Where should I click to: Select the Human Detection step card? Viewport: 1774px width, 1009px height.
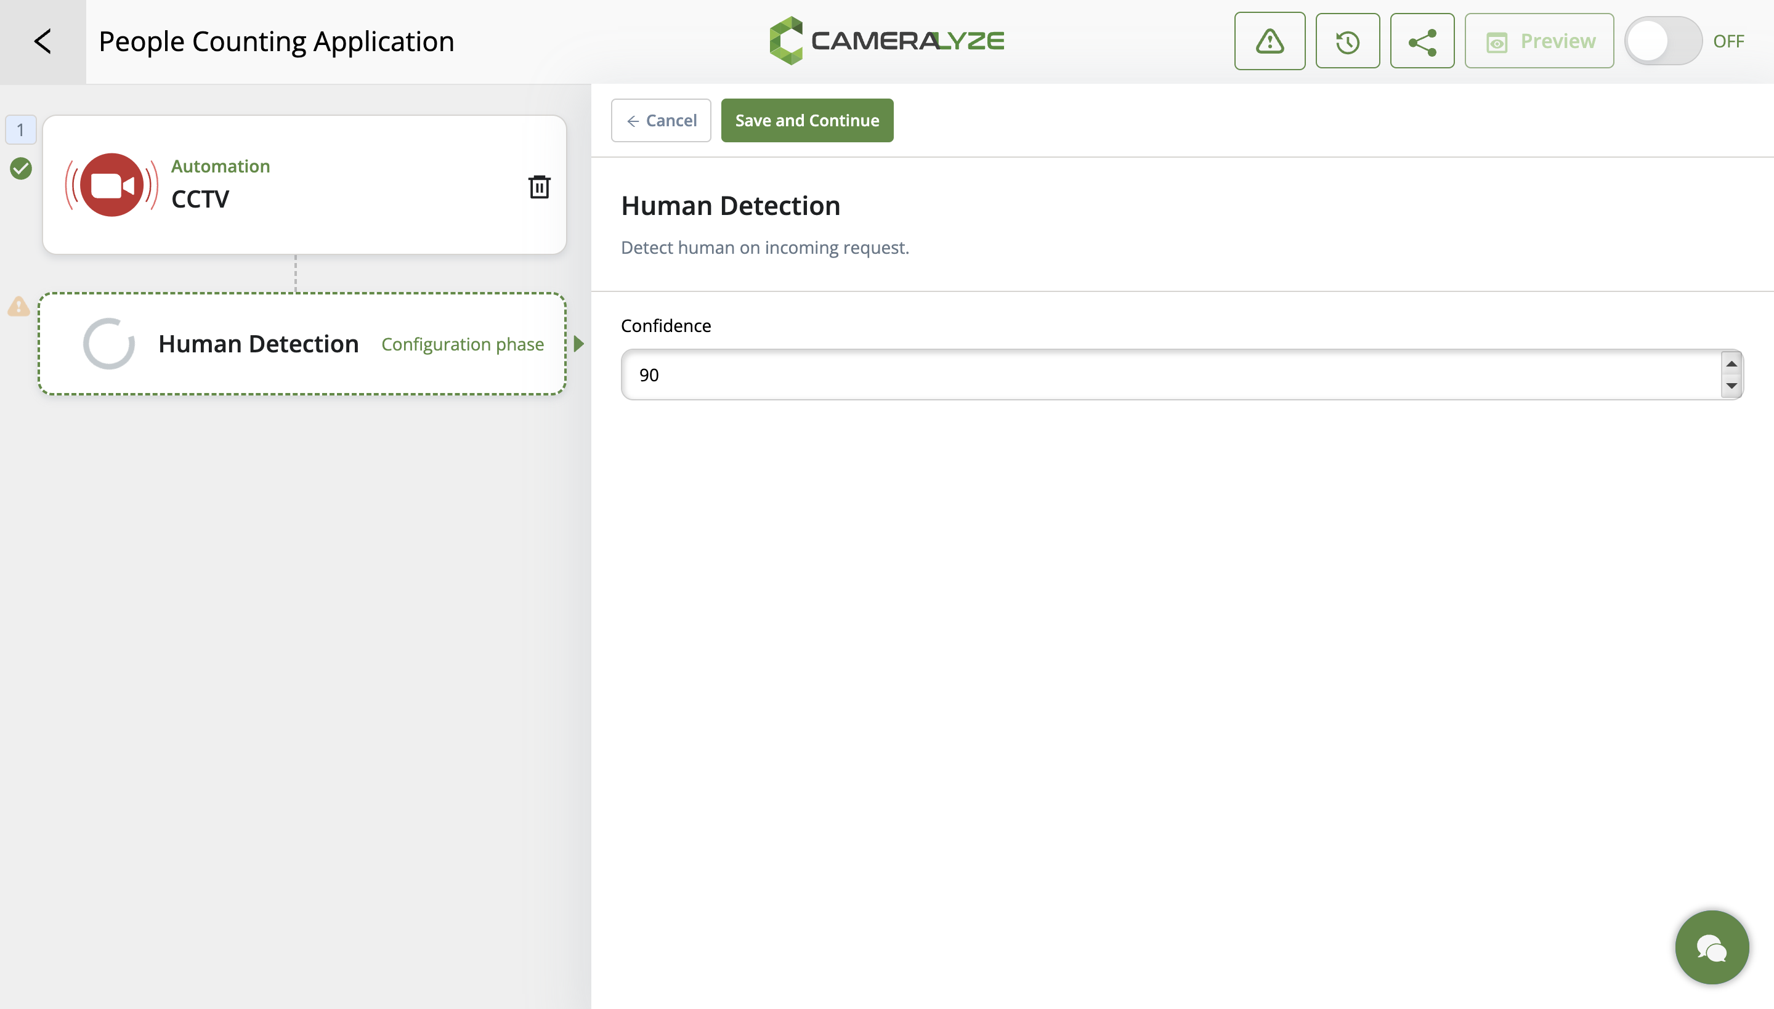tap(302, 344)
